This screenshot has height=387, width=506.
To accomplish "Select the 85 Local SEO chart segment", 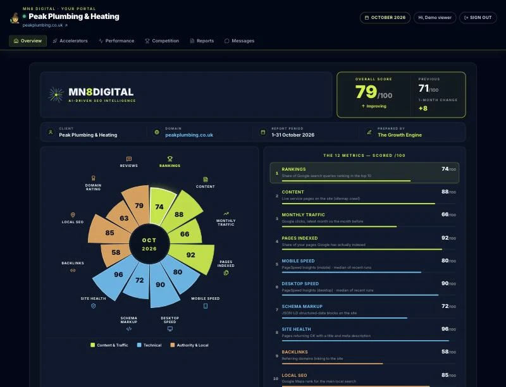I will click(108, 232).
